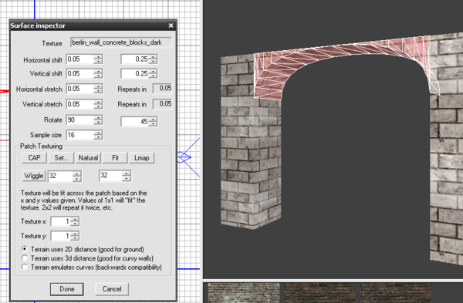Screen dimensions: 463x303
Task: Click the first Wiggle value field
Action: 60,176
